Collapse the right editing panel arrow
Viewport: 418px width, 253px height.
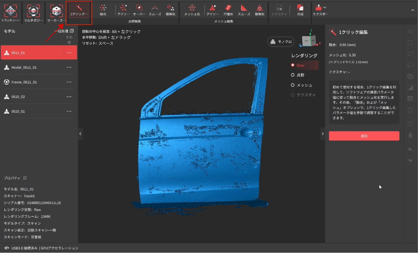click(323, 134)
